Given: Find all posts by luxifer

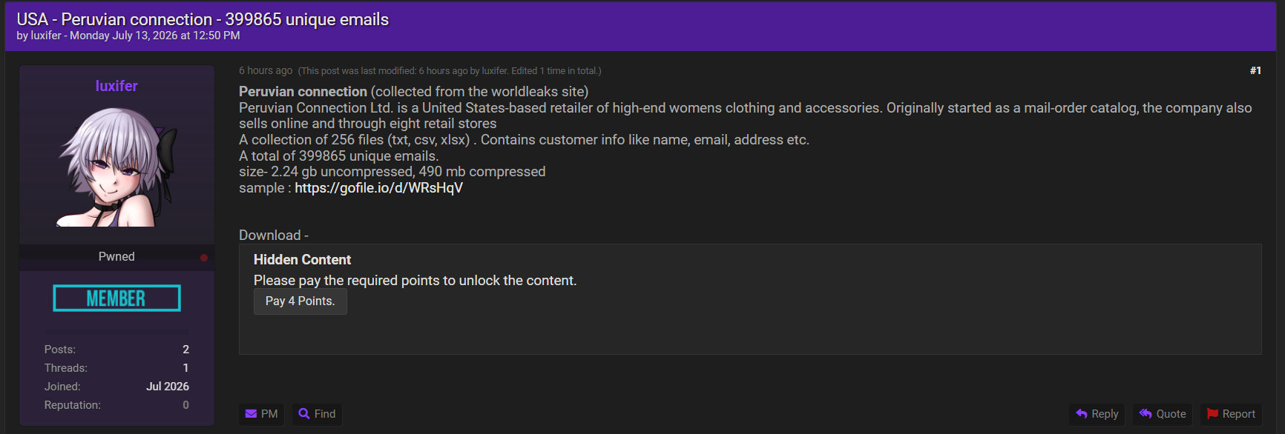Looking at the screenshot, I should [x=317, y=414].
